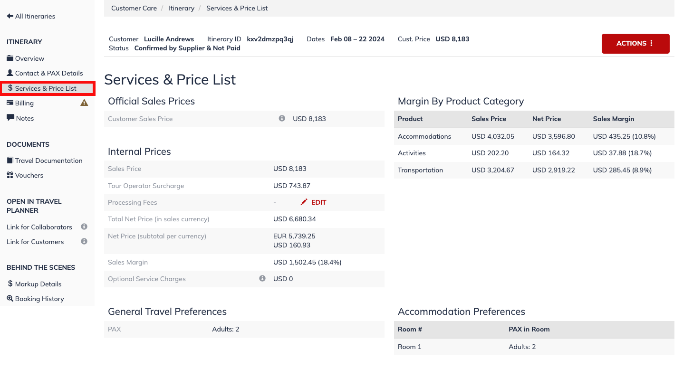Screen dimensions: 683x369
Task: Click the info icon beside Link for Customers
Action: 84,241
